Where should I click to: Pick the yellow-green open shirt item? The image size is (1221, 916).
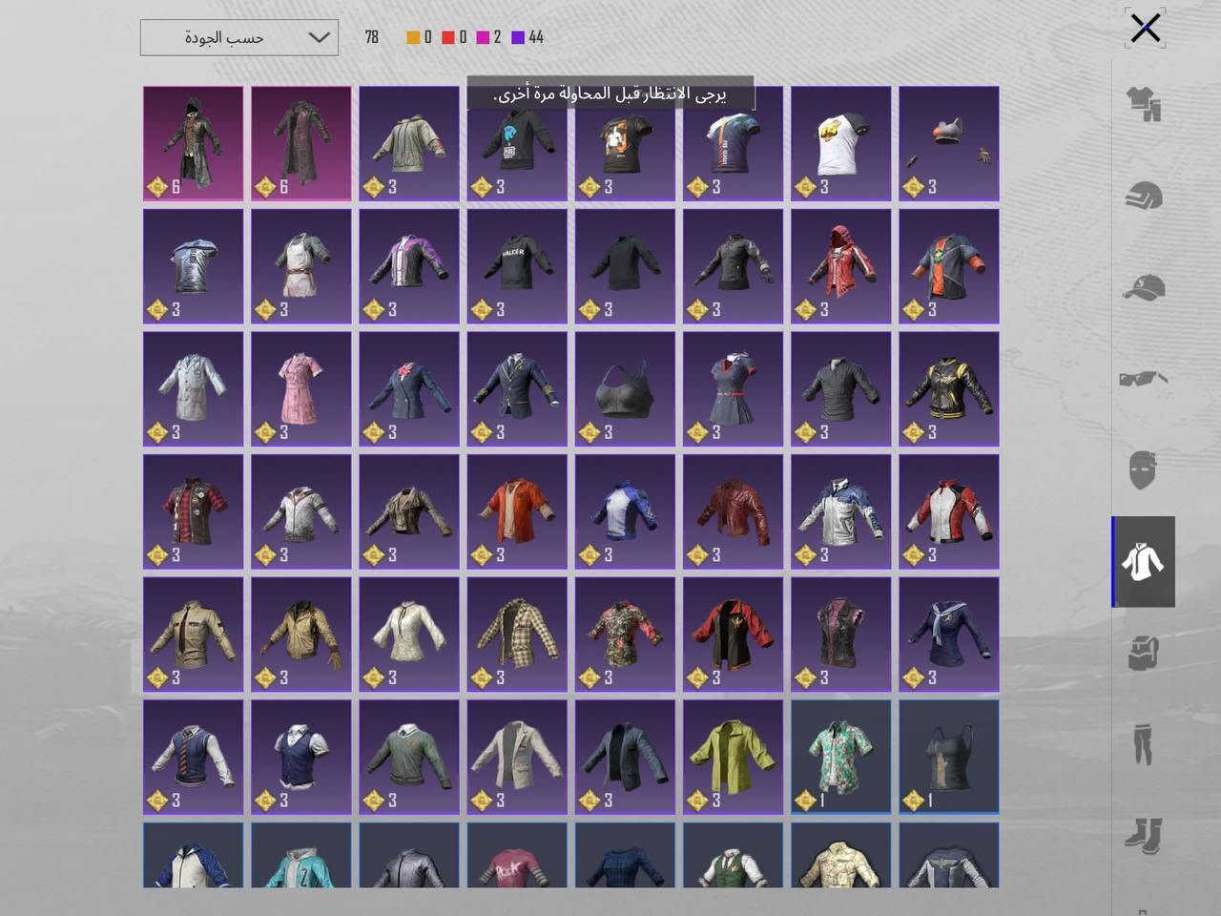(x=734, y=757)
